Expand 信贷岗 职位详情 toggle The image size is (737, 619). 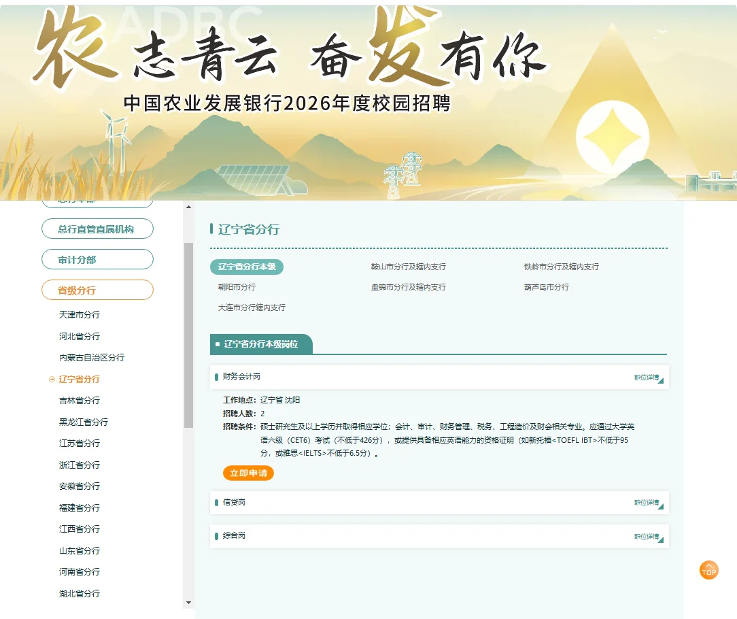click(649, 503)
